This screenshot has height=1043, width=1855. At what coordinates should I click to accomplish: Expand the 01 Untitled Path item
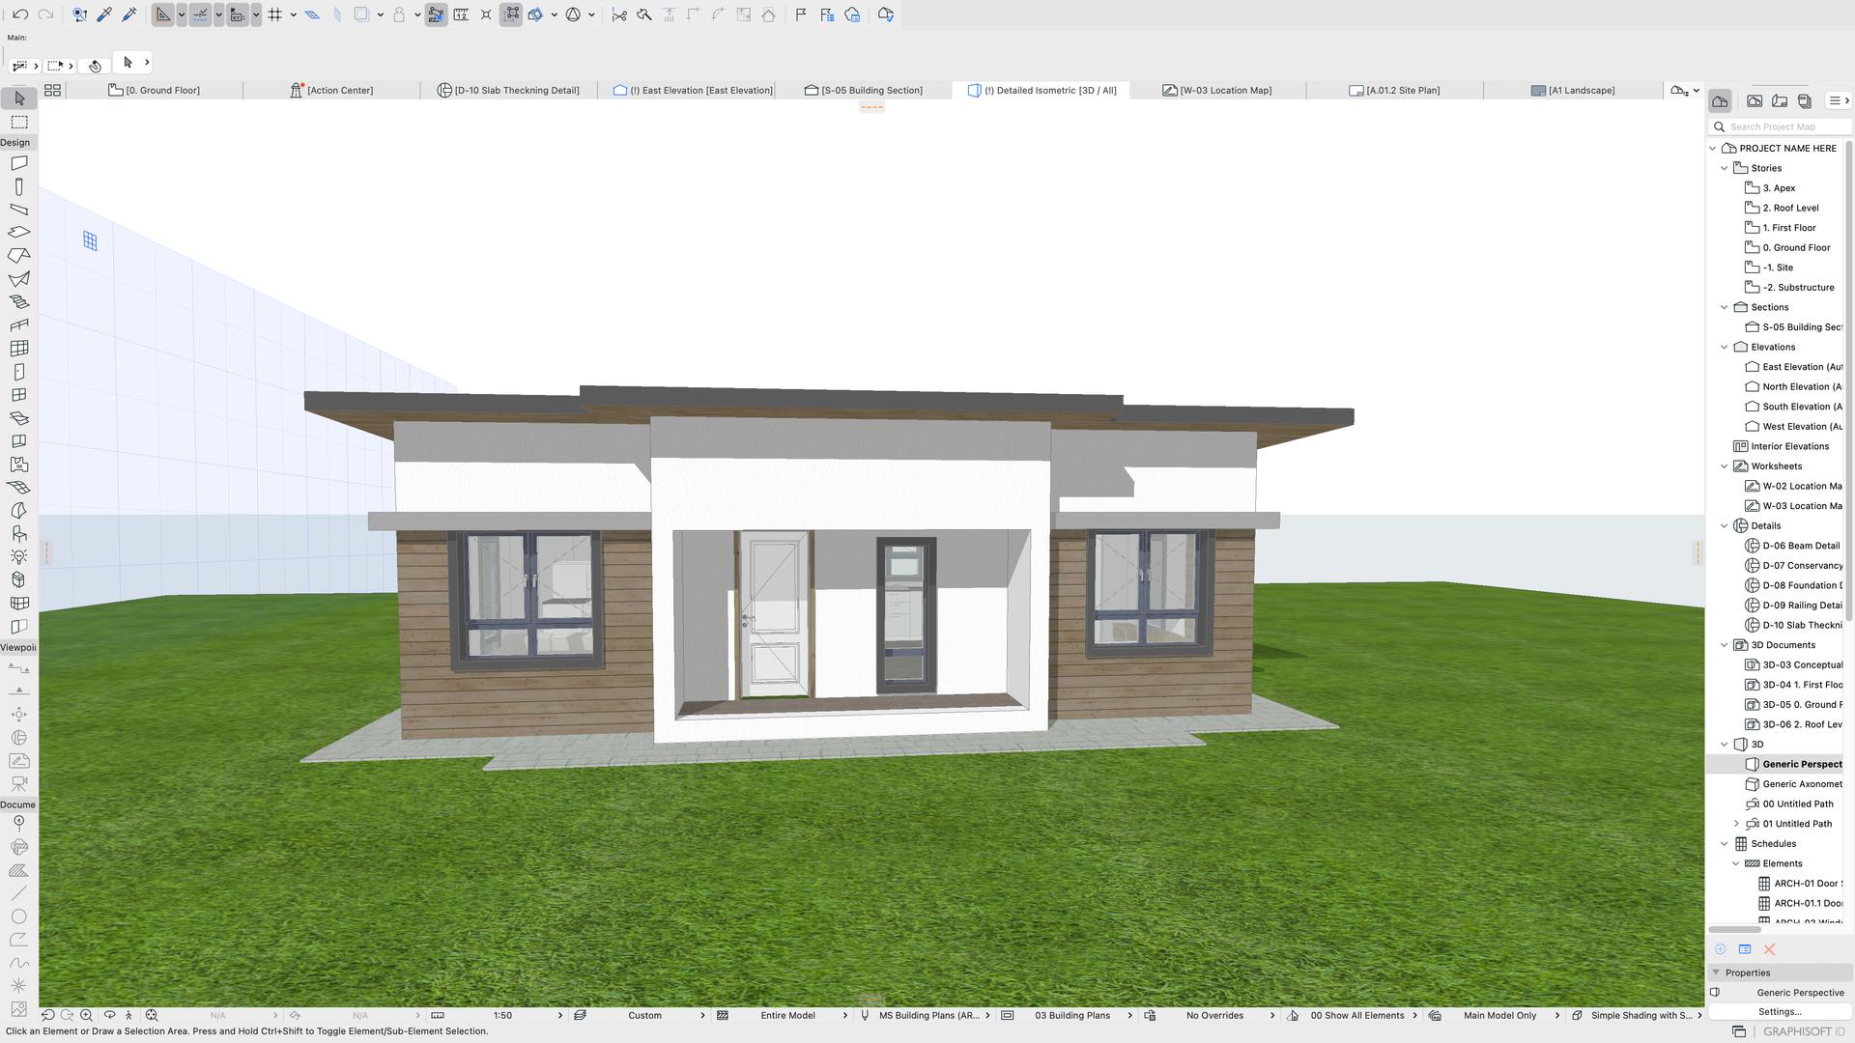point(1736,824)
